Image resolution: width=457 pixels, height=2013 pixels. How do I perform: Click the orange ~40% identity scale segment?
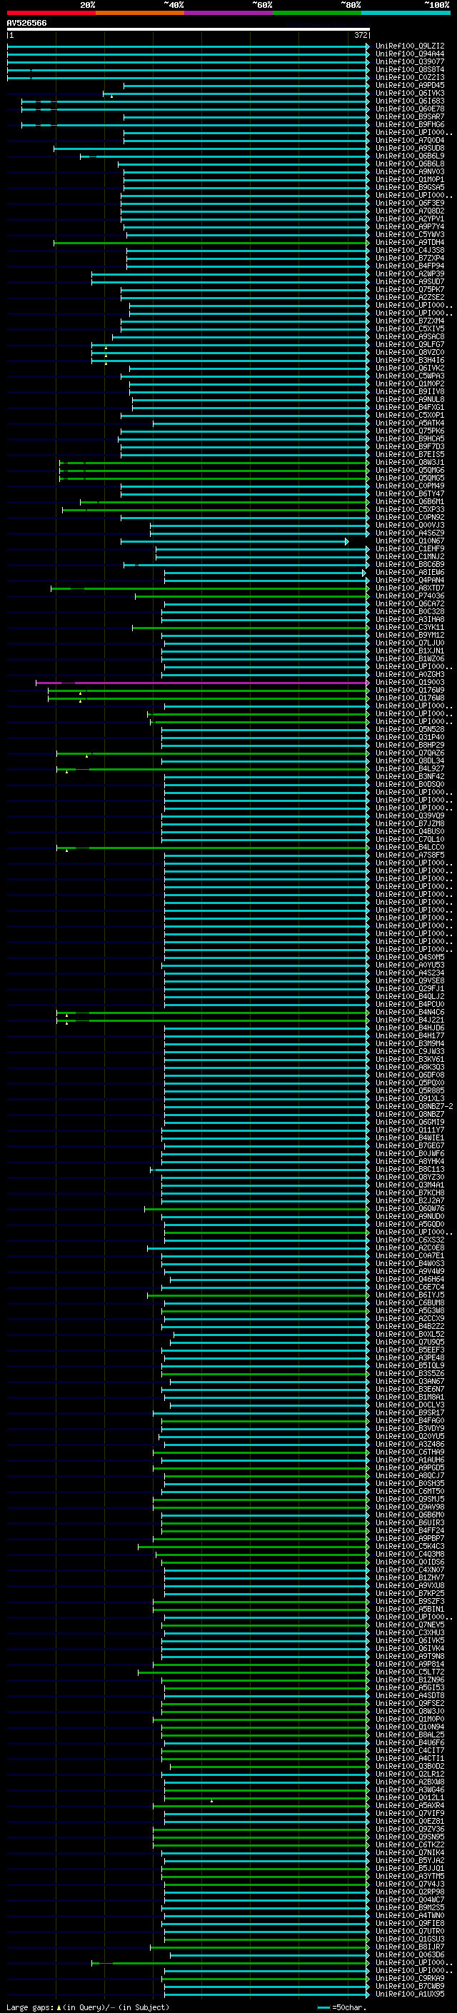click(140, 13)
